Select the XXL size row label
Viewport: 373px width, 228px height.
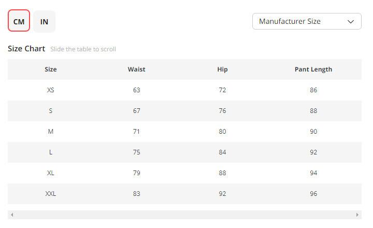51,194
